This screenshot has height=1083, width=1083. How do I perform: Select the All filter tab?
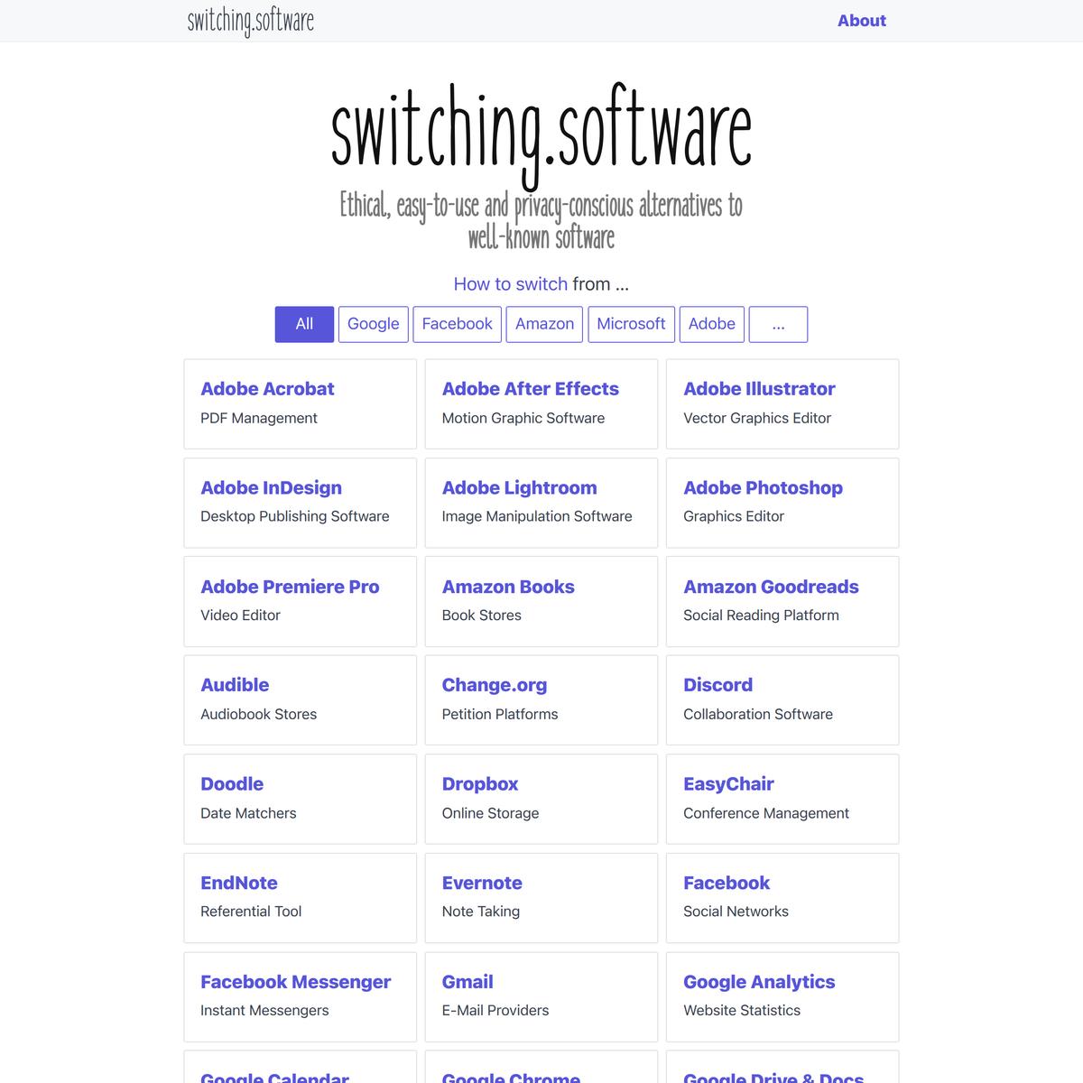(304, 324)
